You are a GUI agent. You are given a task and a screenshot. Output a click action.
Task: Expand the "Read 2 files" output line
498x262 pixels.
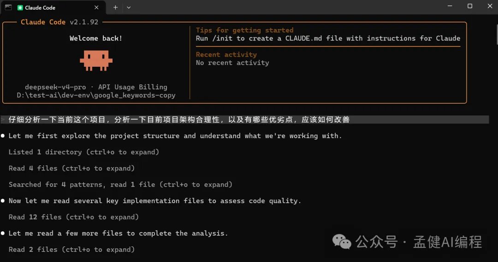[71, 250]
